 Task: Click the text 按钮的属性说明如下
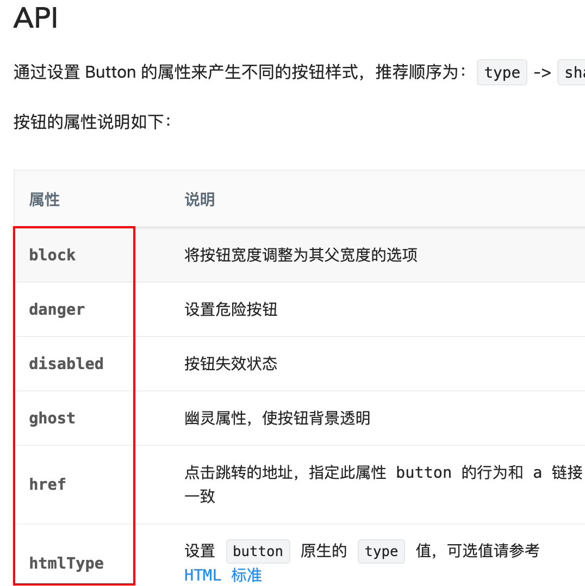pyautogui.click(x=92, y=122)
